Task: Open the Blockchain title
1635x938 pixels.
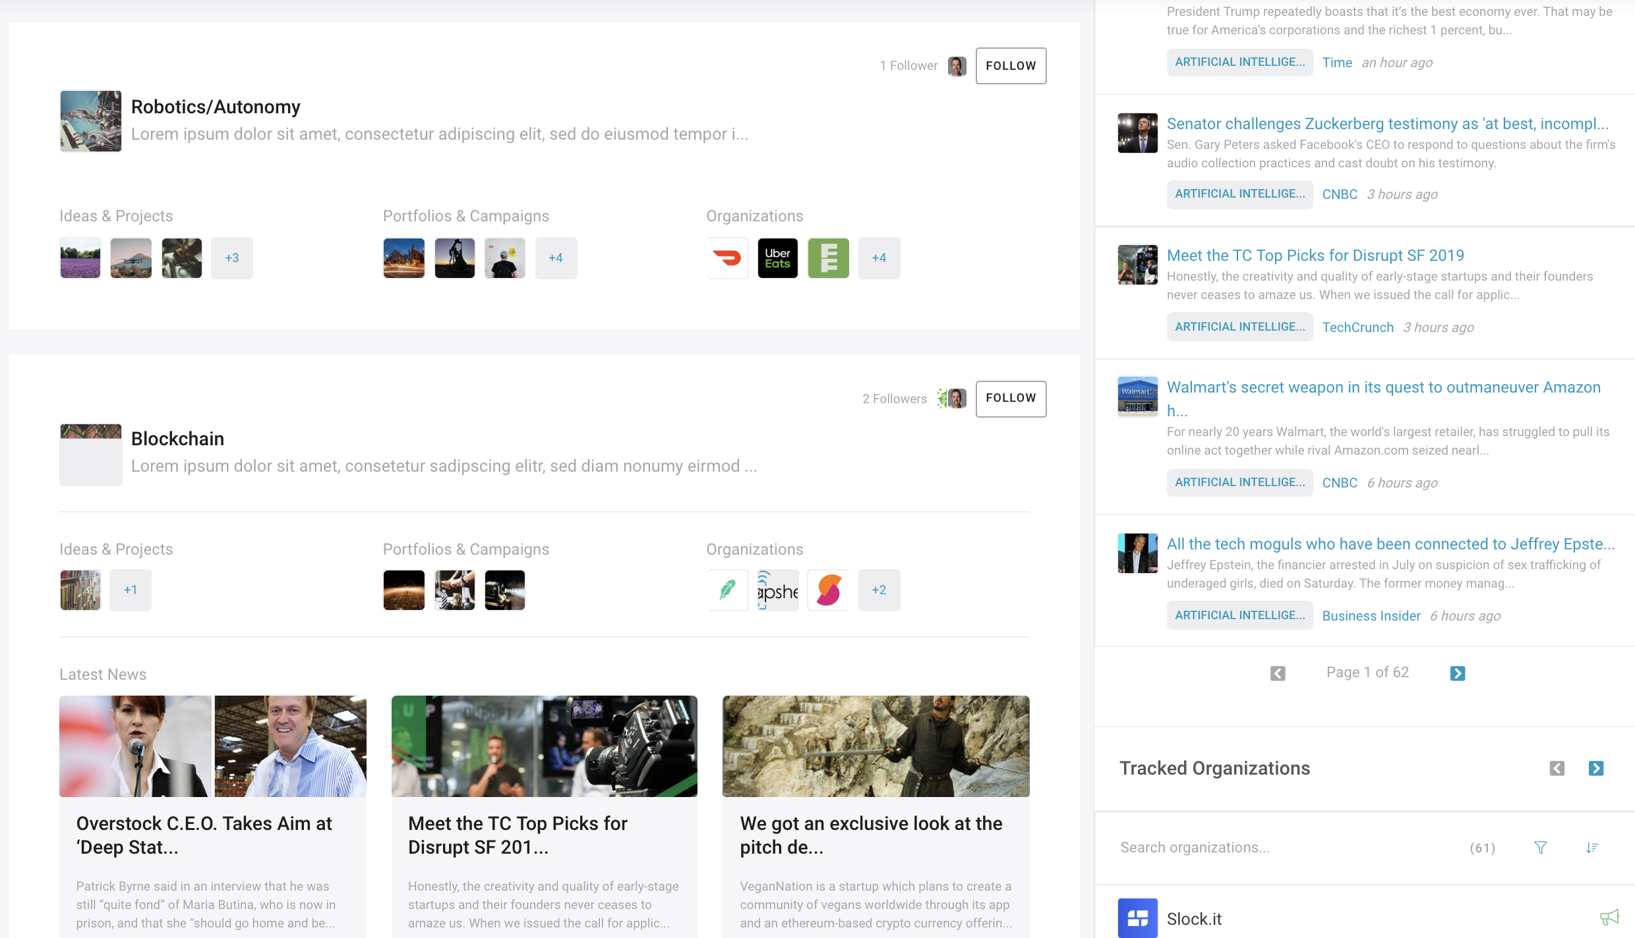Action: tap(177, 439)
